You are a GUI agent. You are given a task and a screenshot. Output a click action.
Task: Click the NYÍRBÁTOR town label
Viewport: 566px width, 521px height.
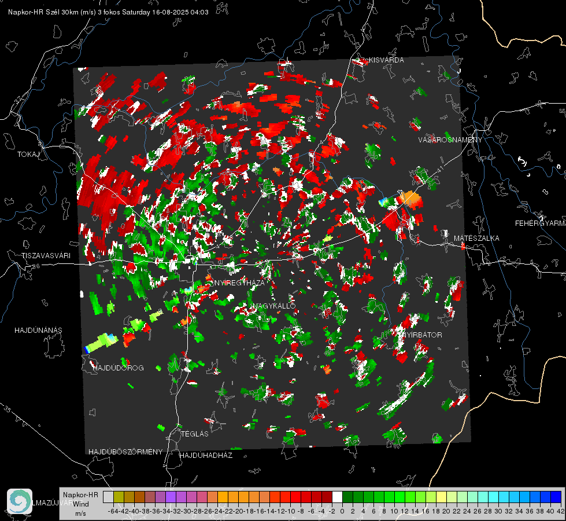pyautogui.click(x=422, y=335)
